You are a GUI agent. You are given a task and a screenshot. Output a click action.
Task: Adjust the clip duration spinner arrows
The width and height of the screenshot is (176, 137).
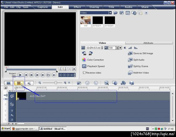point(102,48)
